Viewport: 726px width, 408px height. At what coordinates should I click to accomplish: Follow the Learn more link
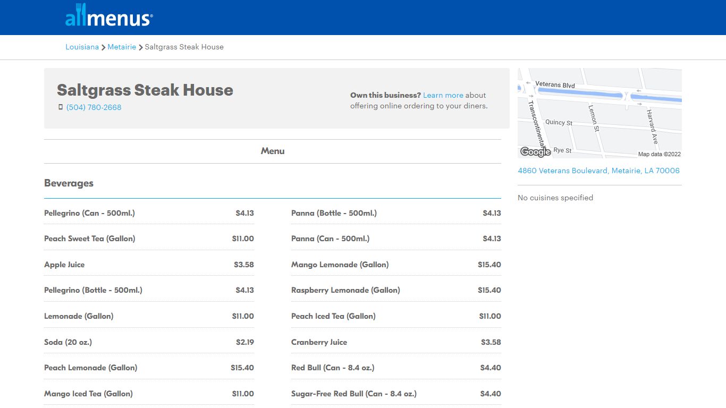(443, 95)
